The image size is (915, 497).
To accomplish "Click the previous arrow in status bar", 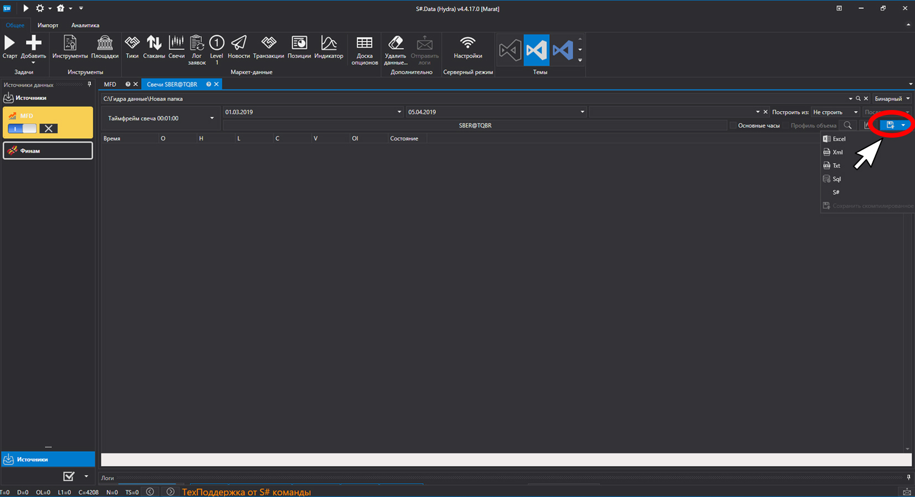I will click(x=150, y=491).
